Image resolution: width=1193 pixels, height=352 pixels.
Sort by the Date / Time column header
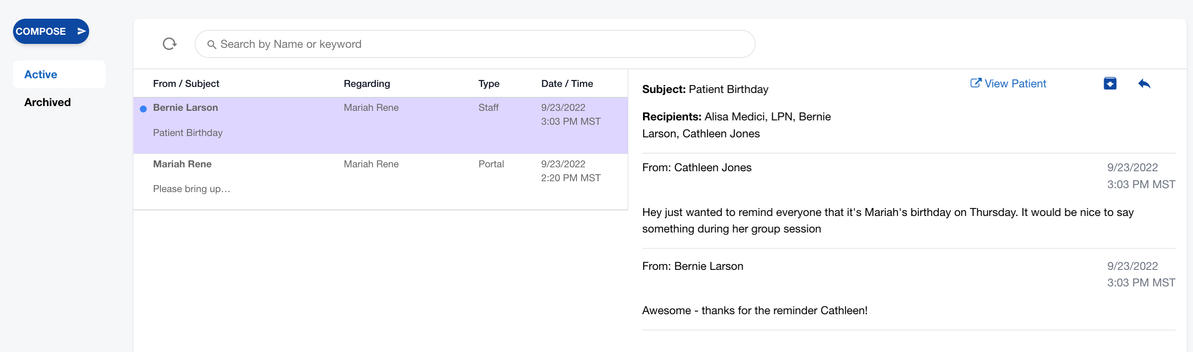(x=567, y=83)
